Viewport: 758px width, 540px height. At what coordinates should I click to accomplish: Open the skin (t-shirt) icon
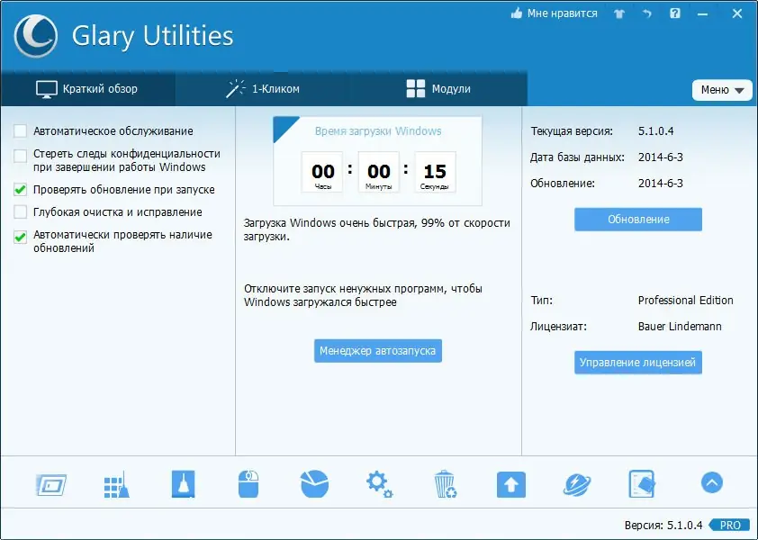(x=619, y=13)
